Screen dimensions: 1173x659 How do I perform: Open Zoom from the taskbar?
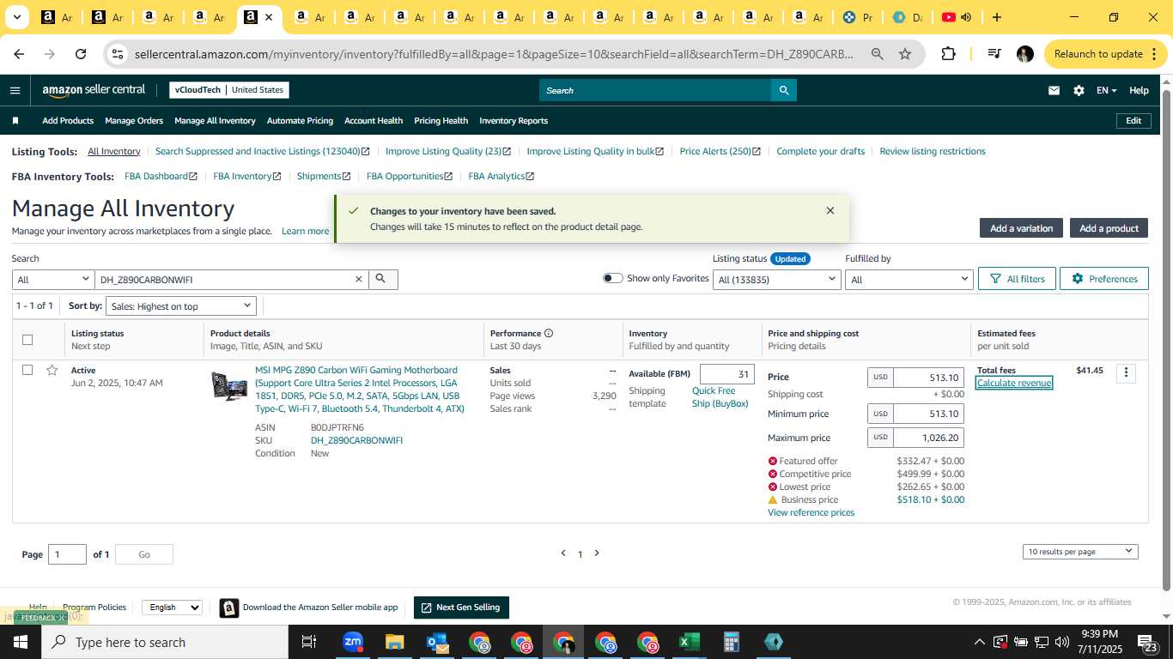(353, 642)
